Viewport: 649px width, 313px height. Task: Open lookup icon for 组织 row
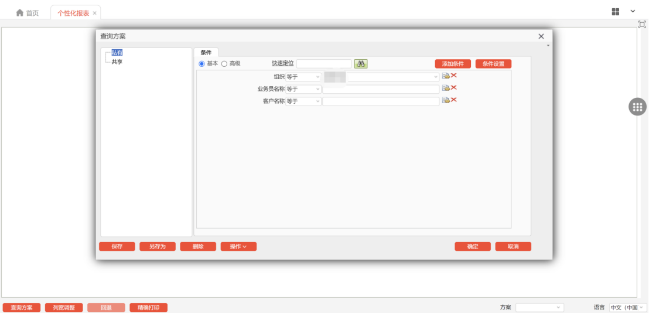point(446,76)
